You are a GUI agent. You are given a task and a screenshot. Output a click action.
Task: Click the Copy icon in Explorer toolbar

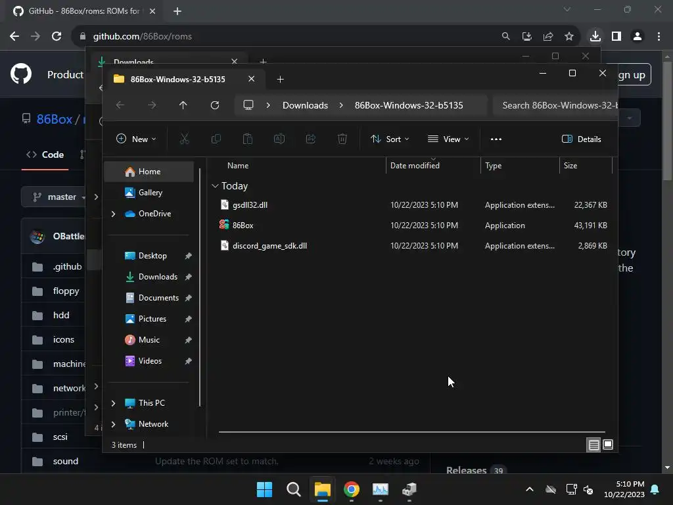coord(216,139)
